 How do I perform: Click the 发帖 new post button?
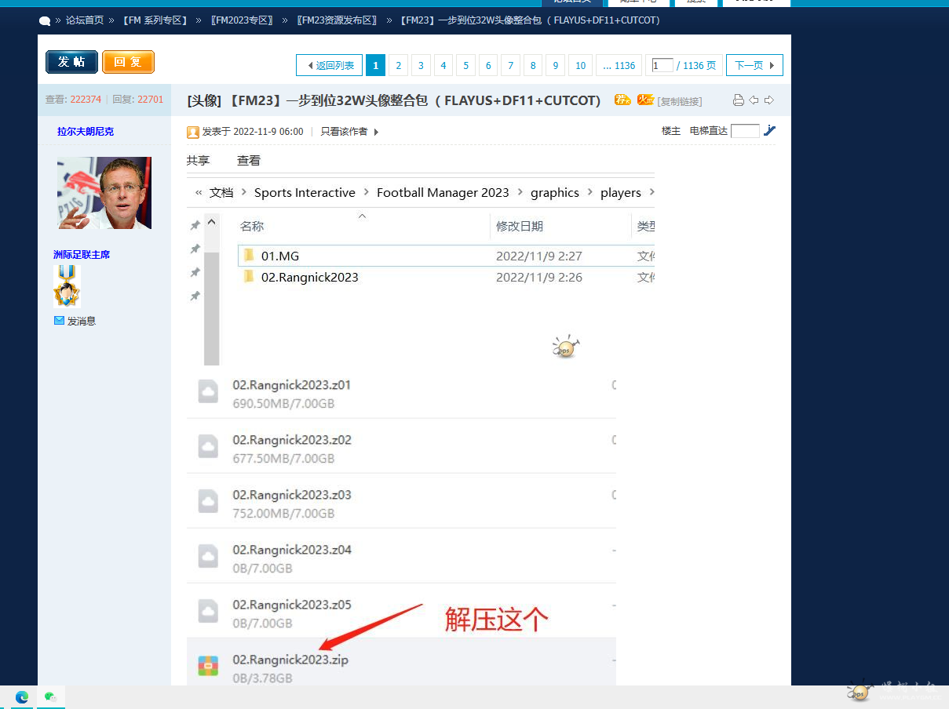tap(71, 62)
